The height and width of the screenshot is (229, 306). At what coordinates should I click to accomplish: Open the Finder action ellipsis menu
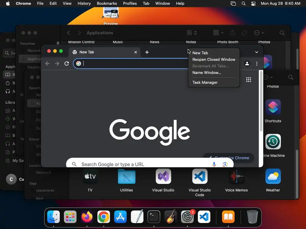pos(259,33)
